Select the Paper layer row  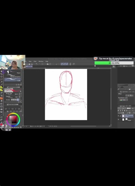[x=126, y=119]
